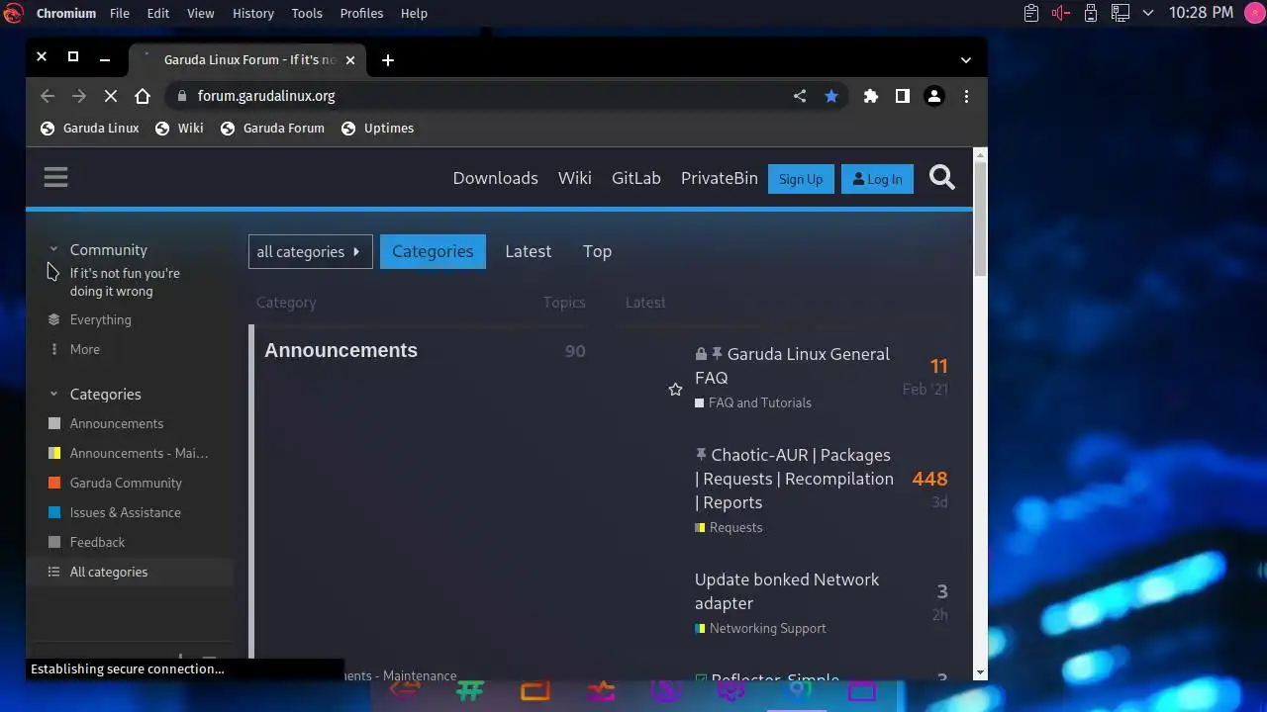The width and height of the screenshot is (1267, 712).
Task: Open the PrivateBin header link
Action: 719,178
